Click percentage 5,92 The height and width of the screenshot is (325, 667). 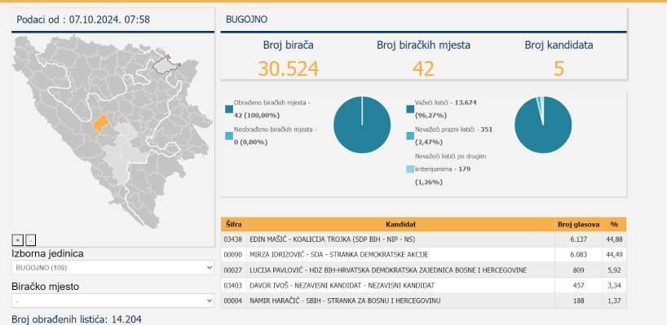click(614, 270)
